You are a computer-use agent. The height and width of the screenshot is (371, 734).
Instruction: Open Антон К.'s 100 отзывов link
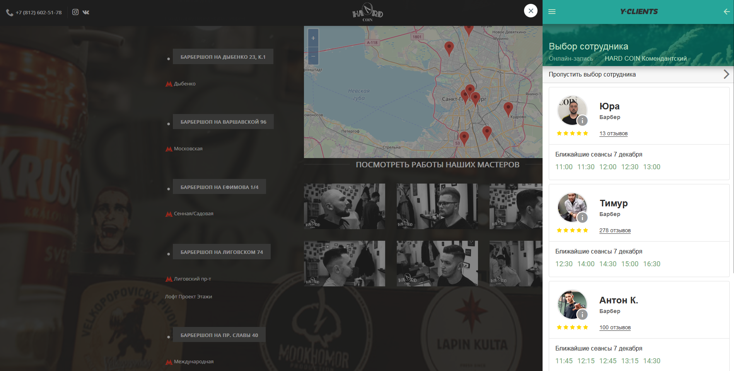(x=615, y=327)
